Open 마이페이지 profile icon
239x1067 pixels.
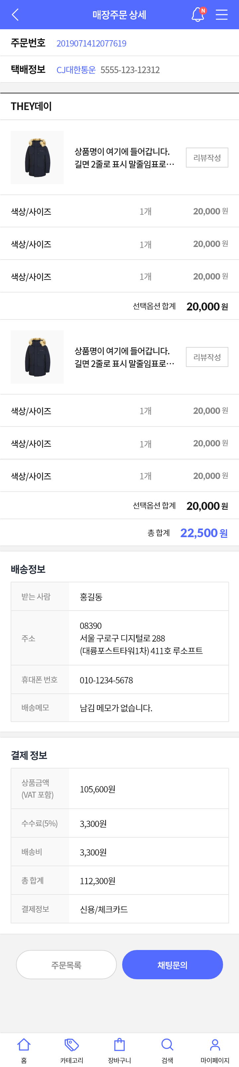[215, 1045]
